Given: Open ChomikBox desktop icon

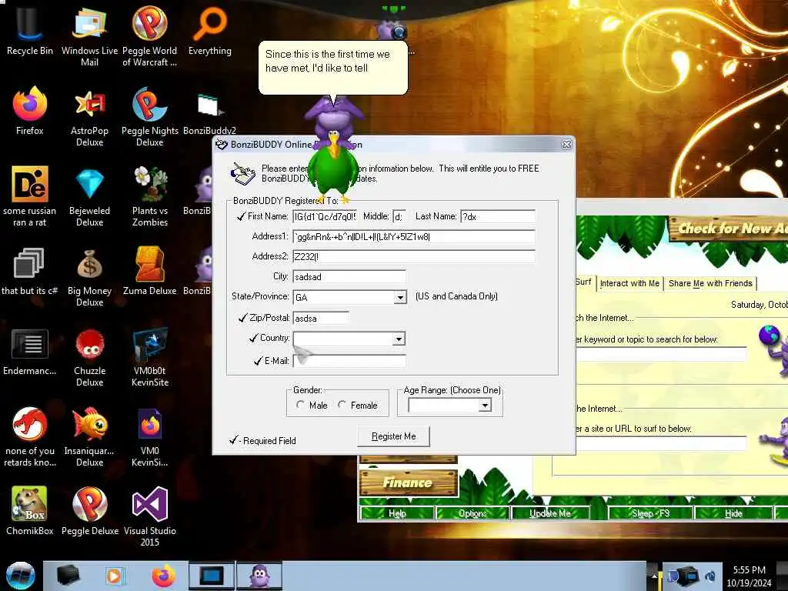Looking at the screenshot, I should point(30,511).
